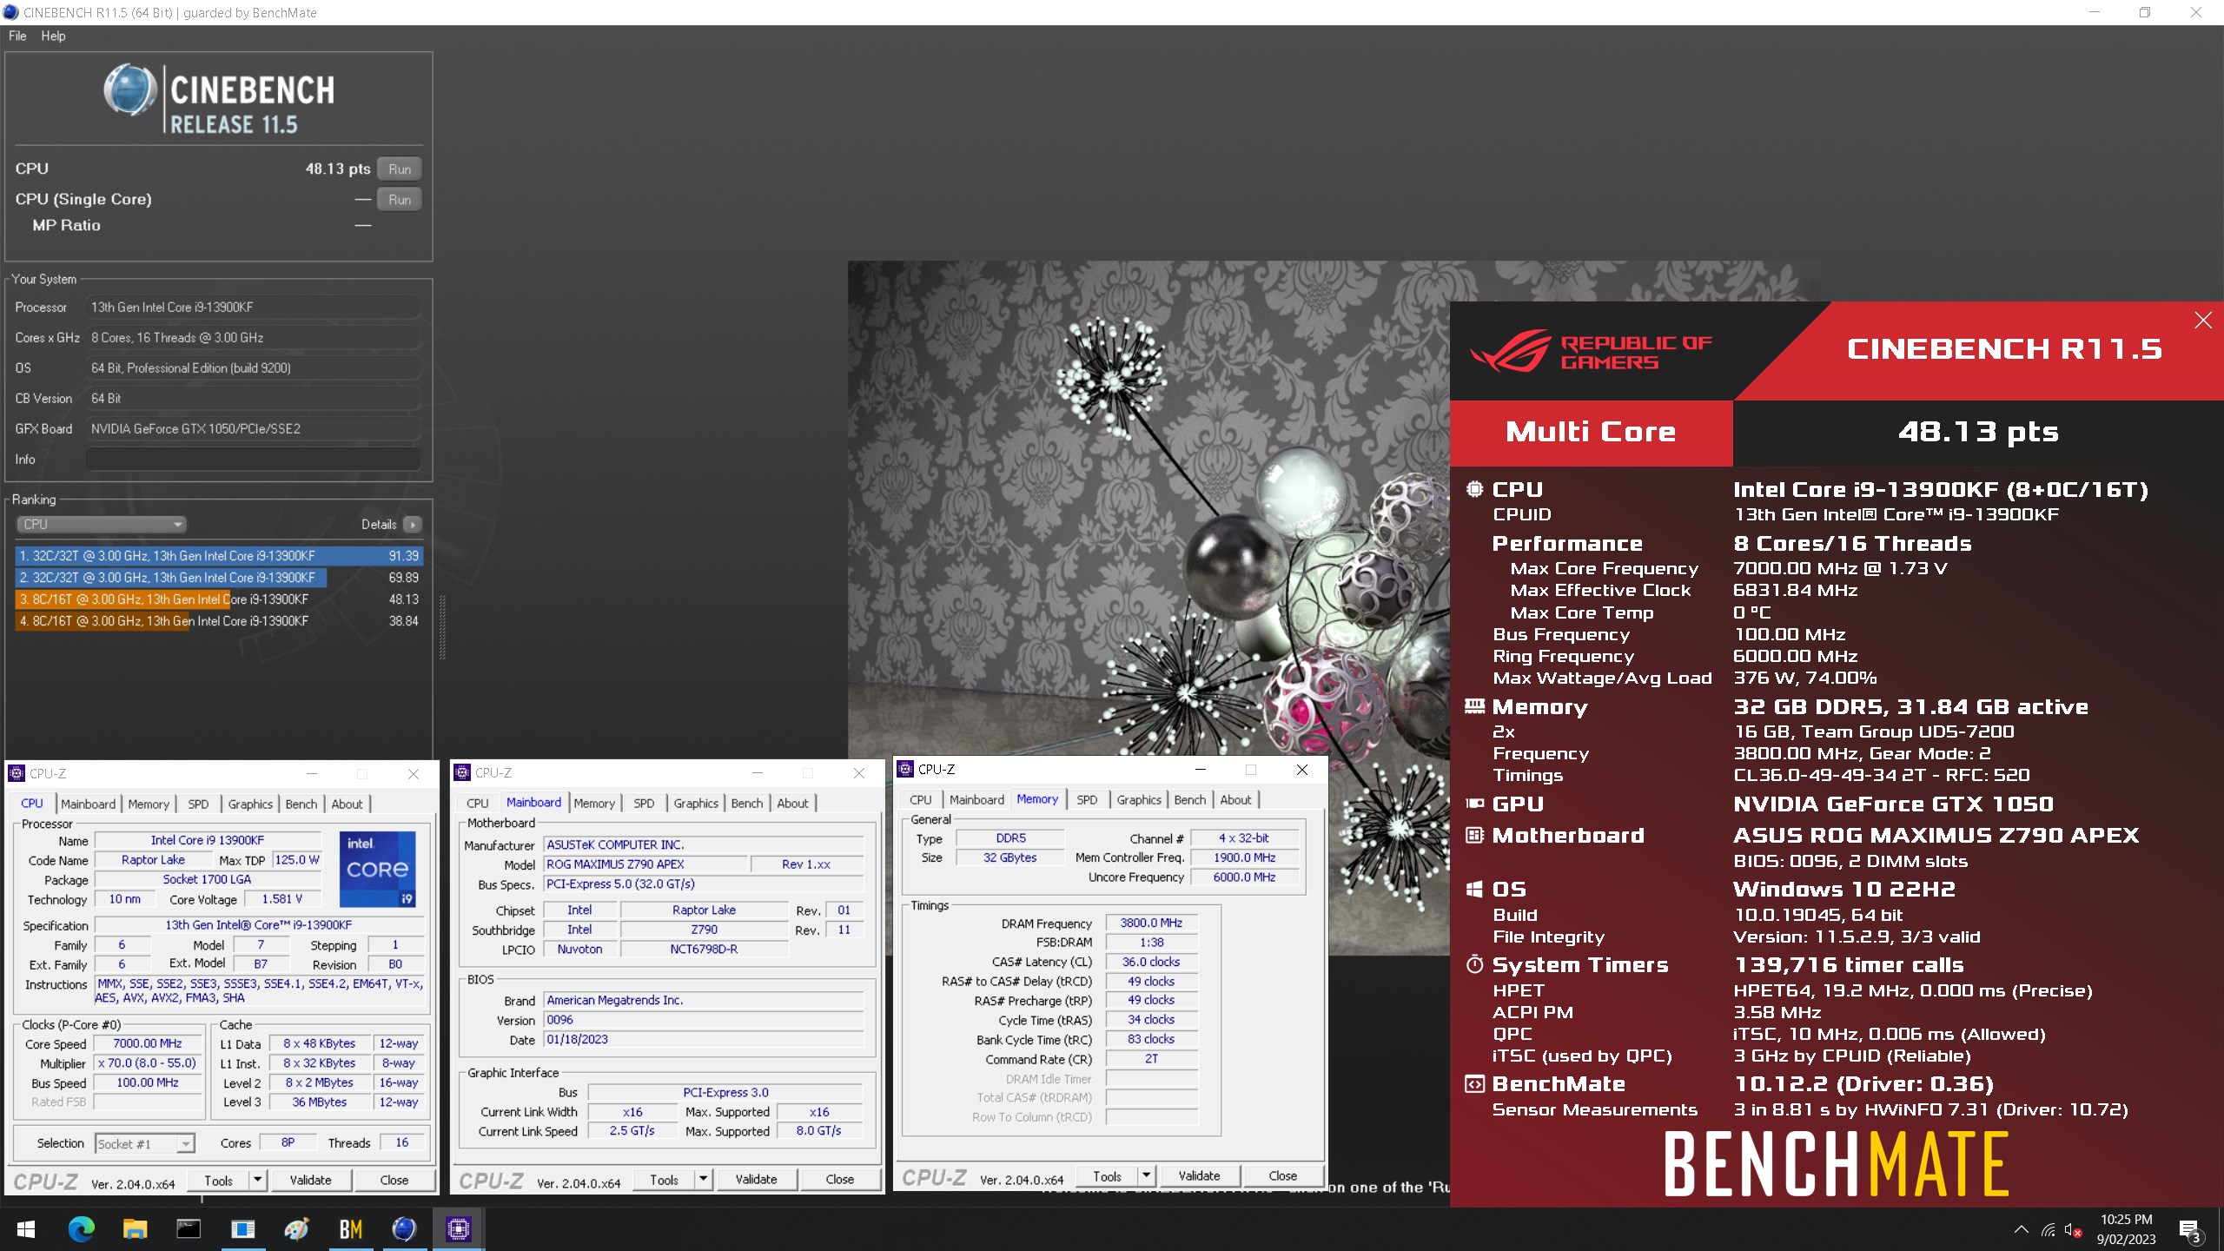
Task: Launch Microsoft Edge from the taskbar
Action: click(82, 1228)
